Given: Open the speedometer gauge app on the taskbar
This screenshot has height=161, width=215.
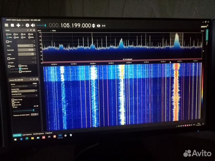Looking at the screenshot, I should [49, 137].
